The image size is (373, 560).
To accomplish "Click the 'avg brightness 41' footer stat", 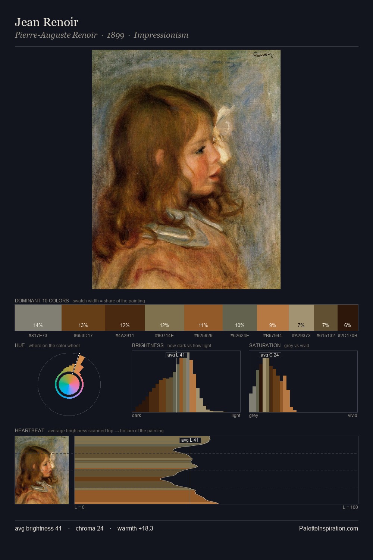I will (38, 528).
